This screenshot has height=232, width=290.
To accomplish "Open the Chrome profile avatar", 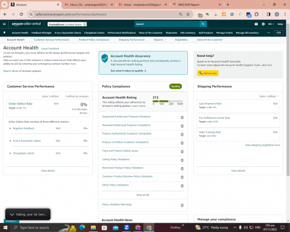I will pos(277,14).
